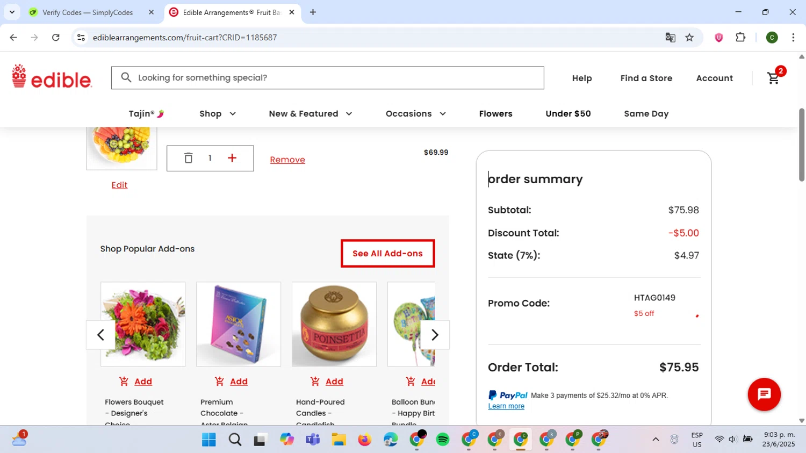Click the page vertical scrollbar
This screenshot has height=453, width=806.
(802, 145)
